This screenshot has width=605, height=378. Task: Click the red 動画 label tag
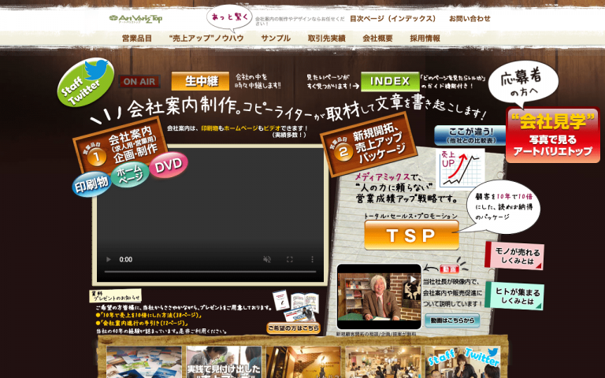point(450,269)
